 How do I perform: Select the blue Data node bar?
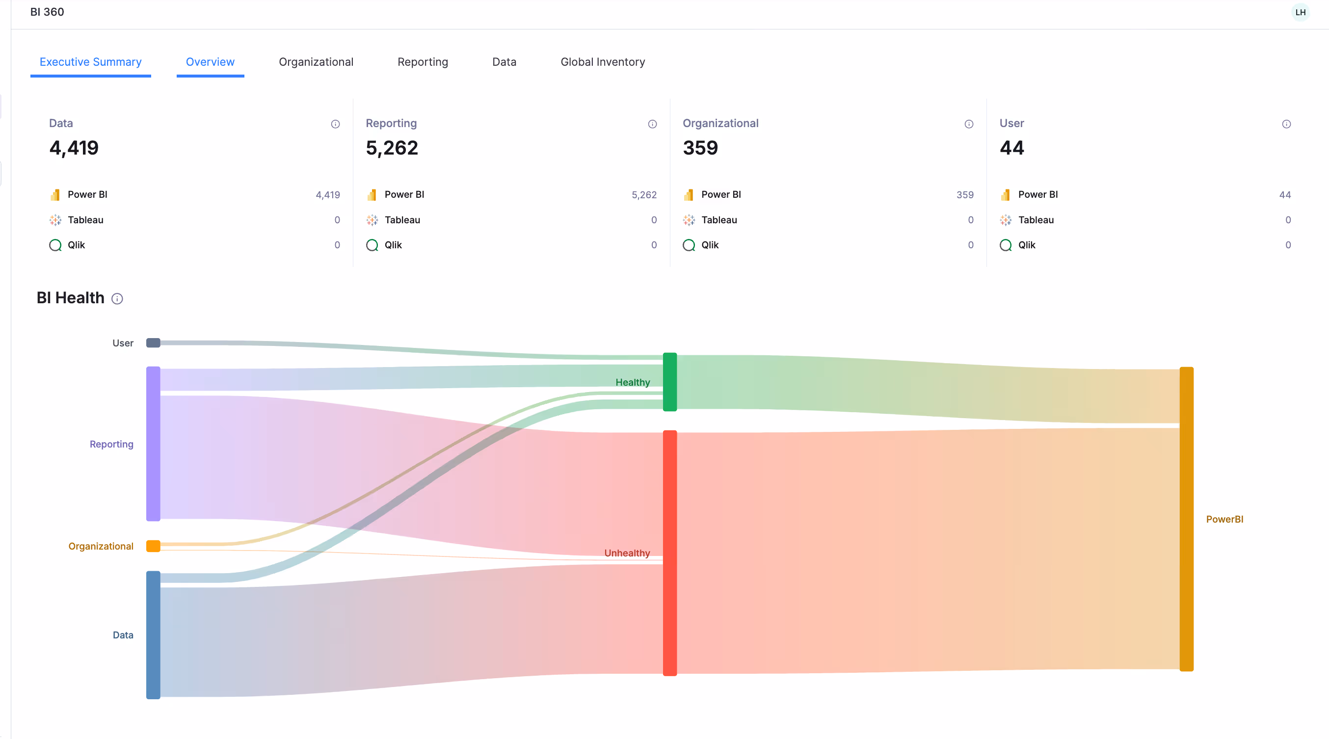(x=153, y=635)
